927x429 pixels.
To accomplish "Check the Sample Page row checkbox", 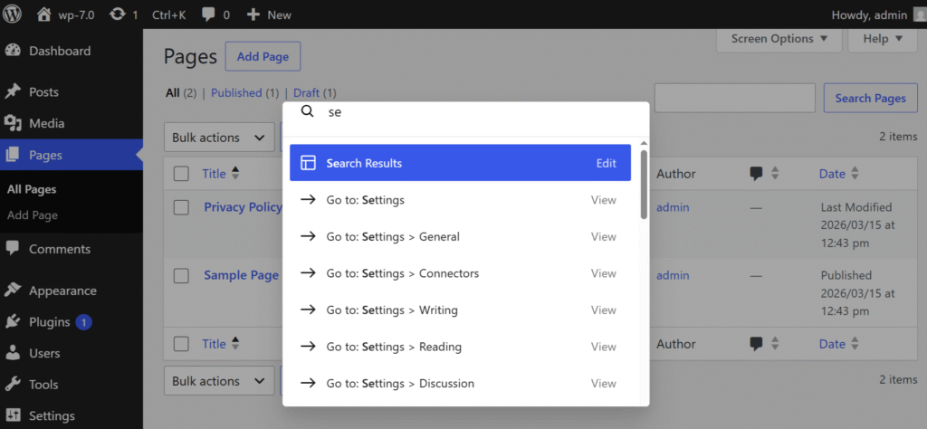I will (x=181, y=275).
